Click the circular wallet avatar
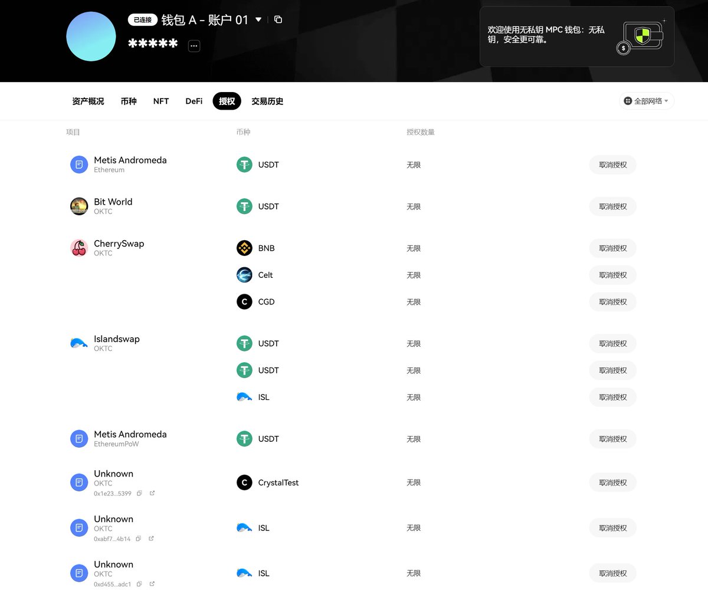Image resolution: width=708 pixels, height=597 pixels. point(91,36)
